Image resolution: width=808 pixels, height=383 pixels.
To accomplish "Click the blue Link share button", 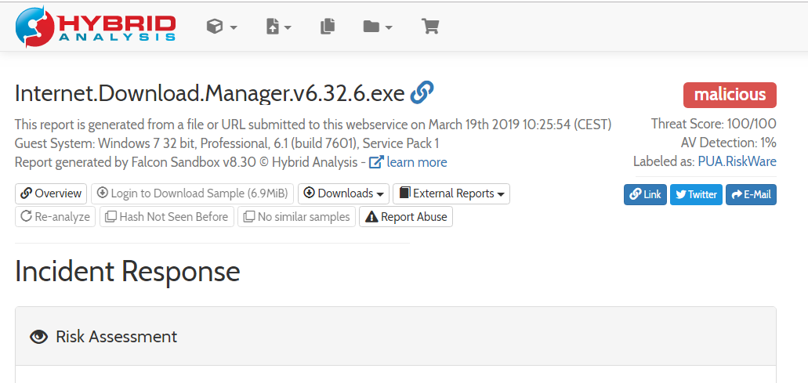I will pos(645,194).
